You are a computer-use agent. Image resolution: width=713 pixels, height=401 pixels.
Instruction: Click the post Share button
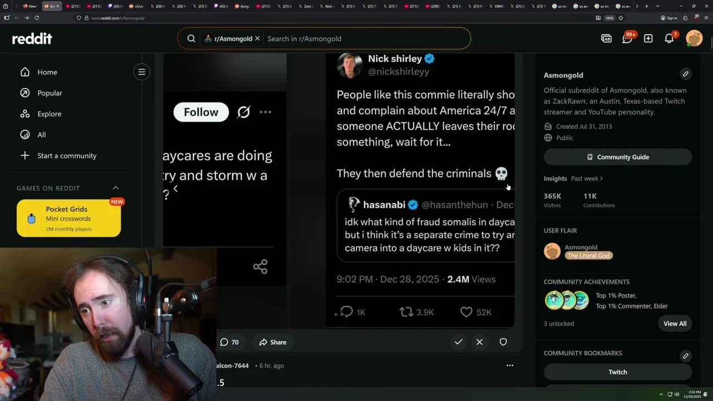273,342
